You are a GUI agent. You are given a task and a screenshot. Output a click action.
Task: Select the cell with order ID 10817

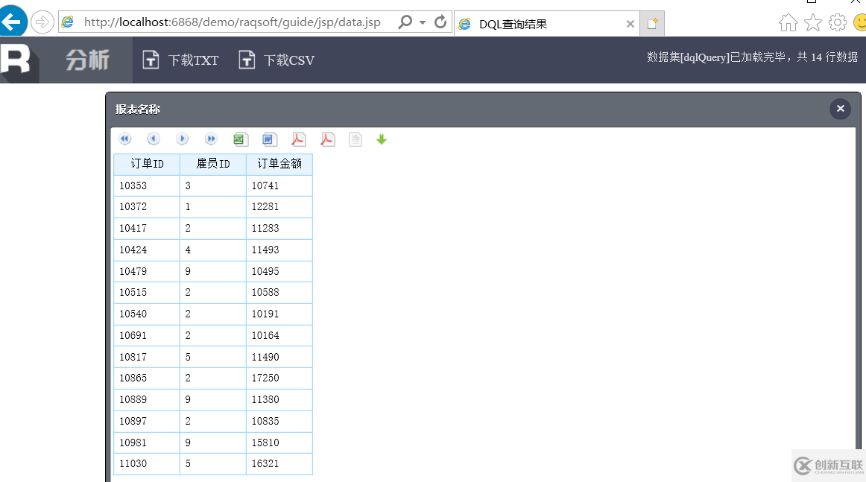pos(147,357)
